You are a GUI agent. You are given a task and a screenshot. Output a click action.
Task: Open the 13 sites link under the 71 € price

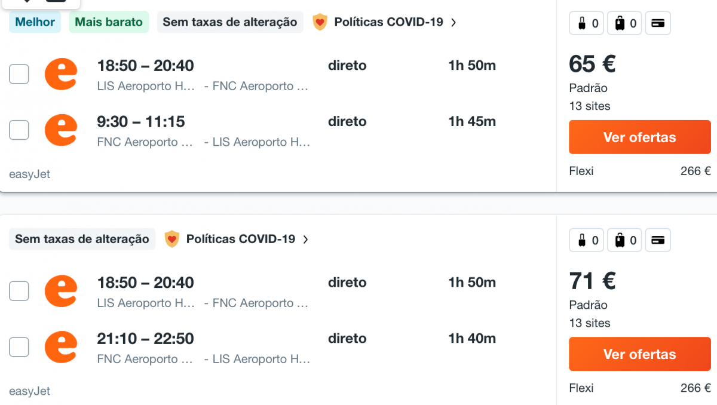[x=590, y=323]
